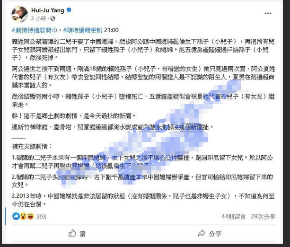Open hashtag #隨時編輯更新
The width and height of the screenshot is (290, 247).
coord(83,30)
